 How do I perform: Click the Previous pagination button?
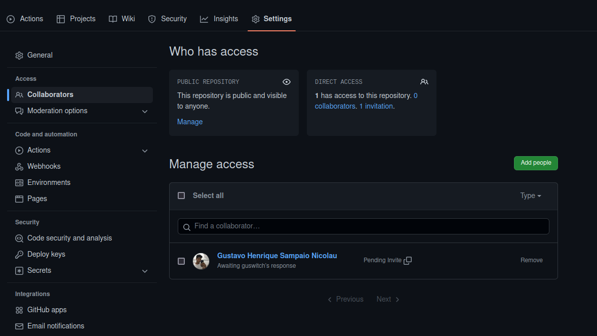tap(345, 299)
